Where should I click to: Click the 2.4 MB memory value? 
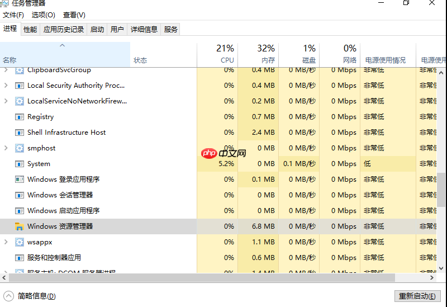263,133
